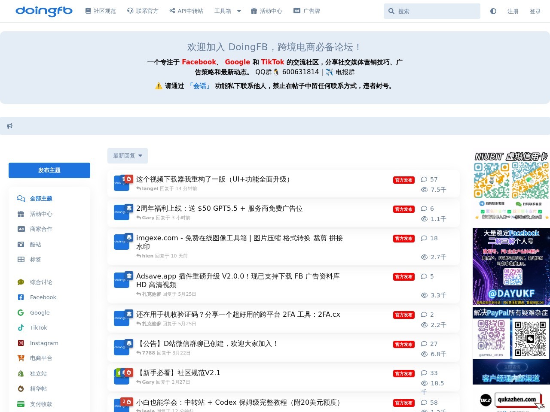Click the Shopify bag icon beside 独立站
Image resolution: width=550 pixels, height=412 pixels.
point(21,374)
